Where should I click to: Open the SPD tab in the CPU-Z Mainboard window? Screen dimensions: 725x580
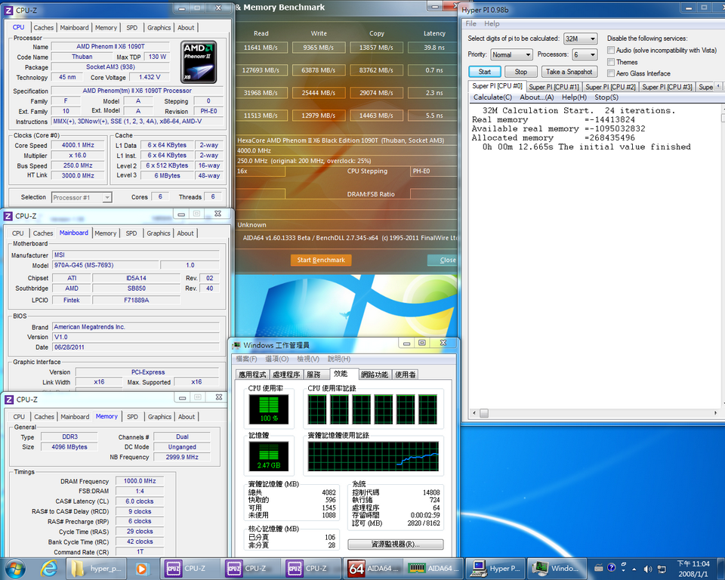click(x=131, y=233)
